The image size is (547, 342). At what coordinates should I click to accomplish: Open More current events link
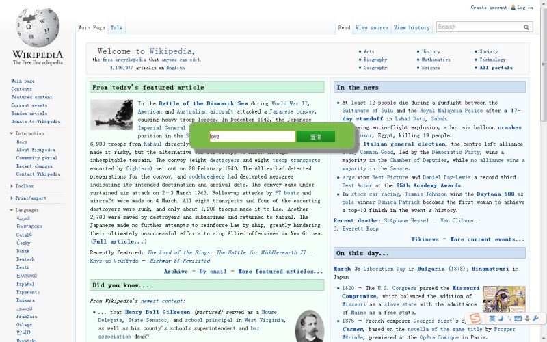[487, 239]
